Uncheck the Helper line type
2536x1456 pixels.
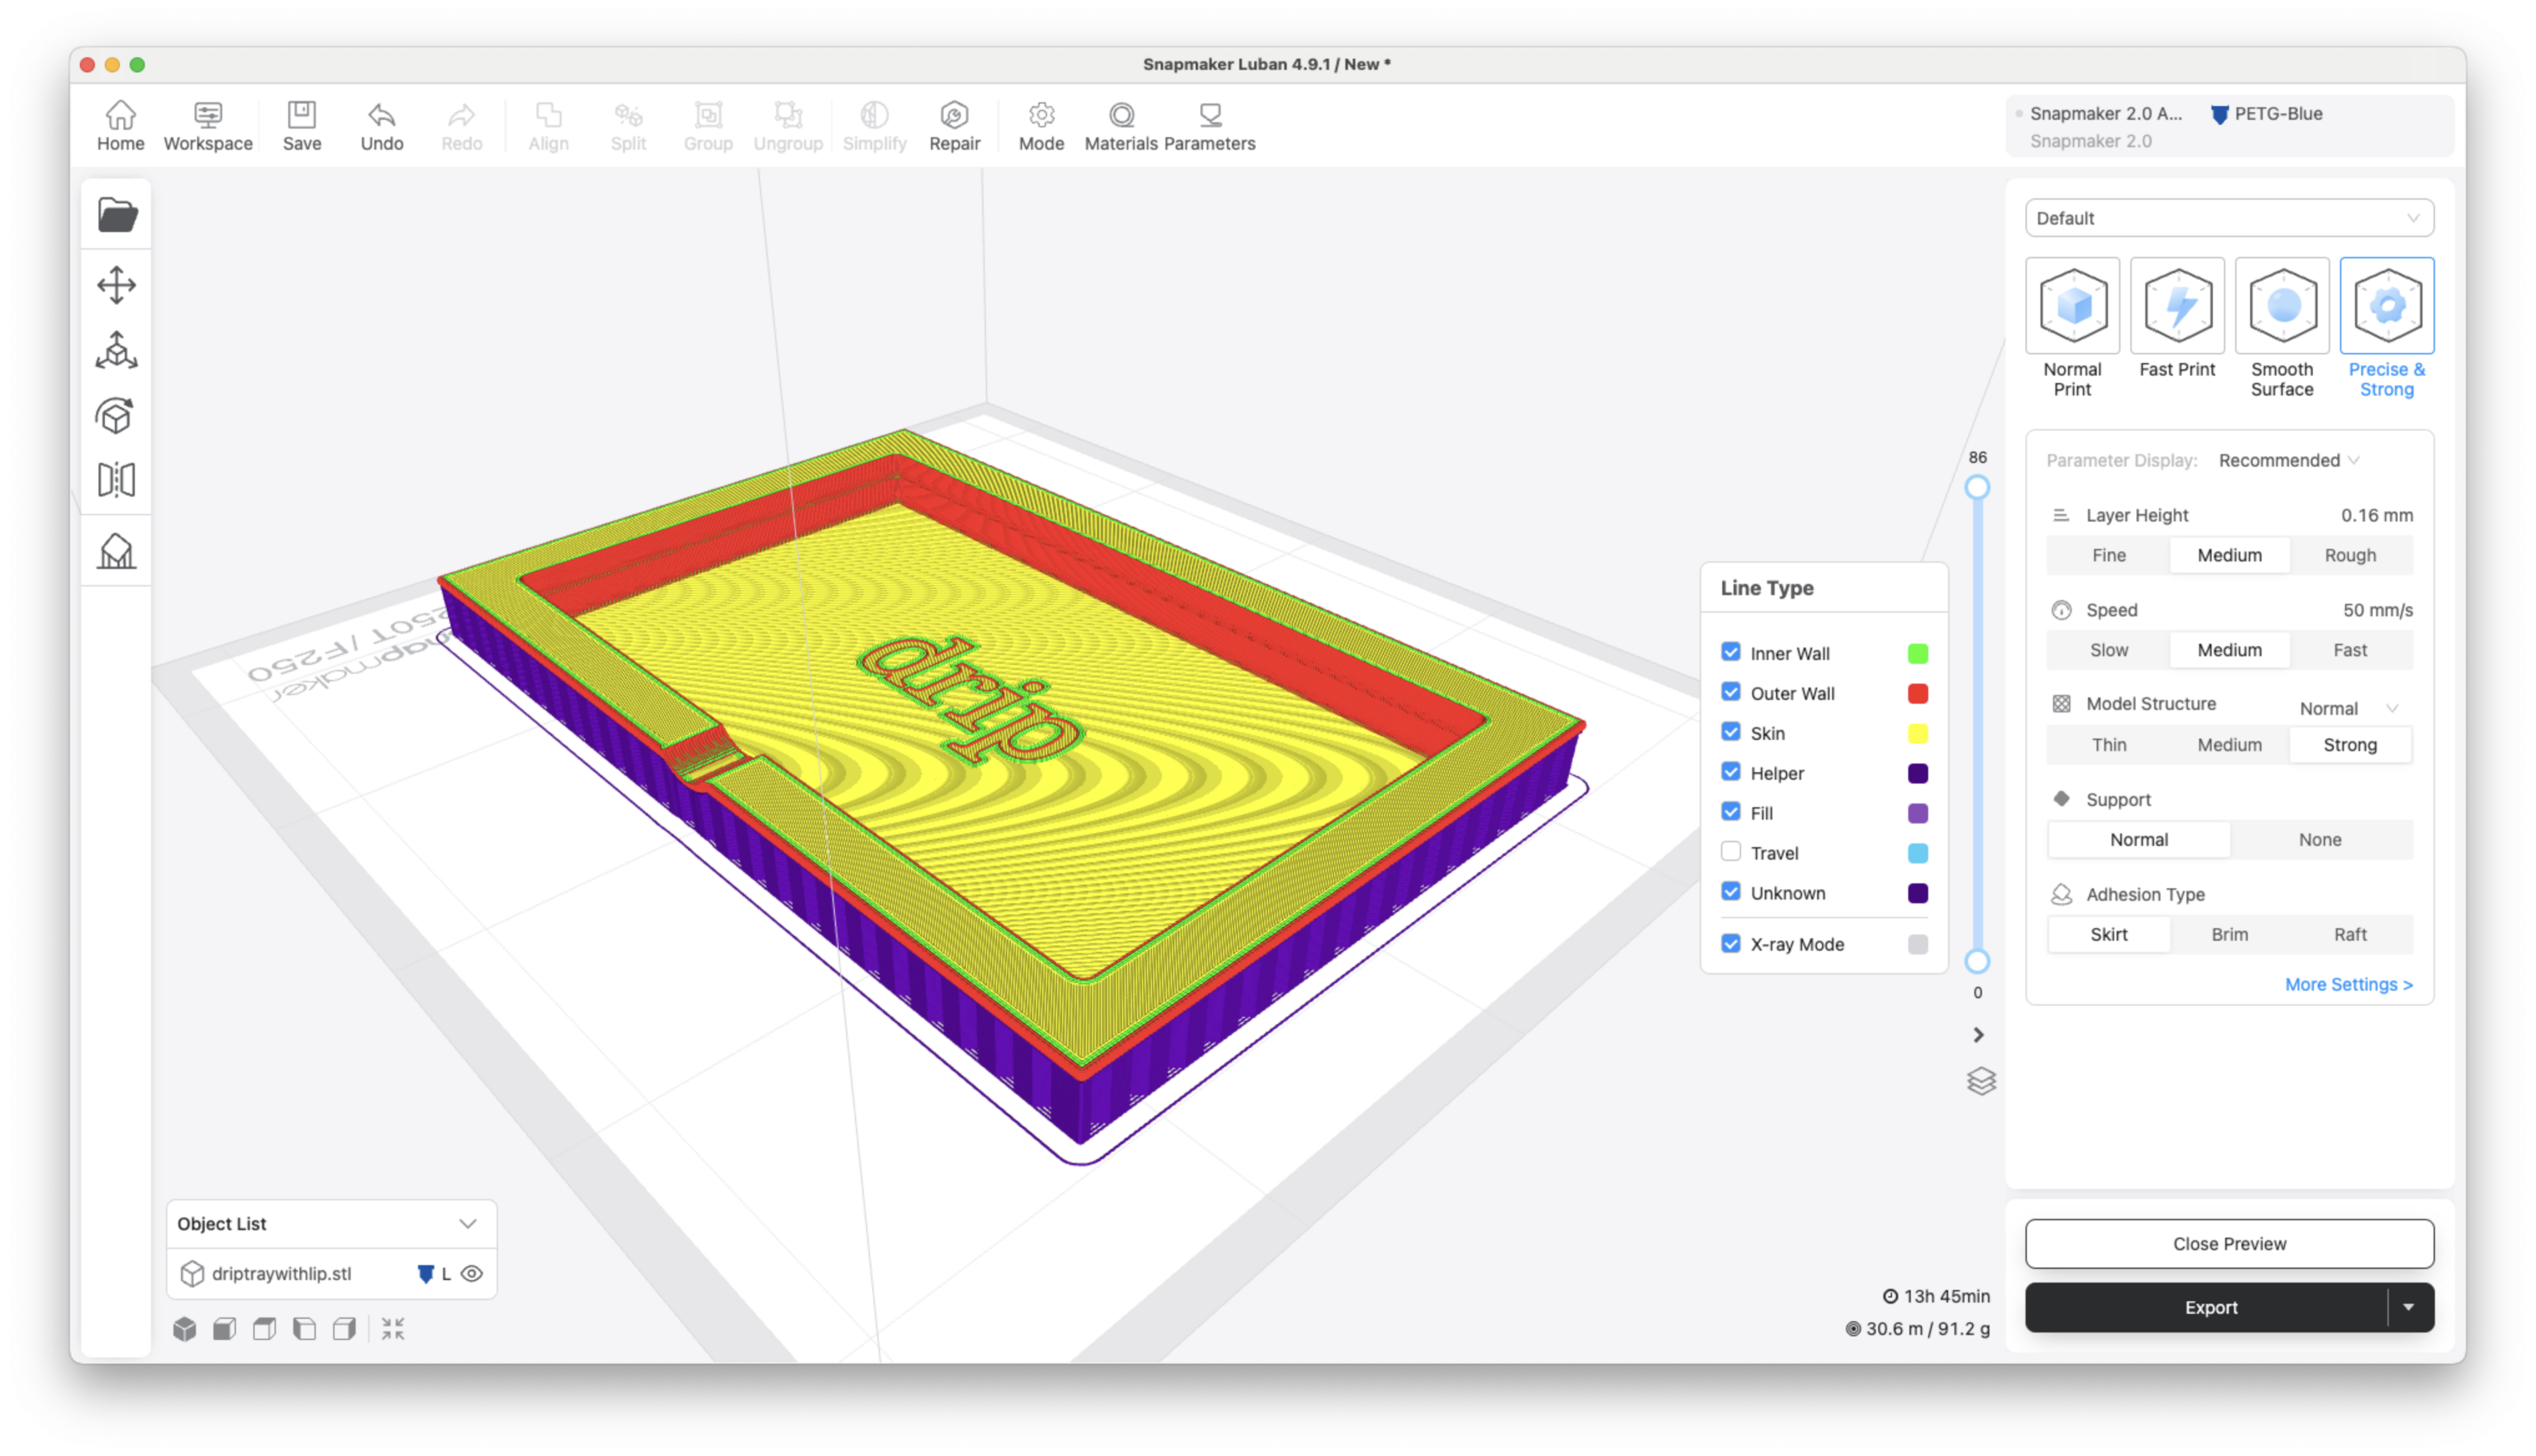[1731, 772]
